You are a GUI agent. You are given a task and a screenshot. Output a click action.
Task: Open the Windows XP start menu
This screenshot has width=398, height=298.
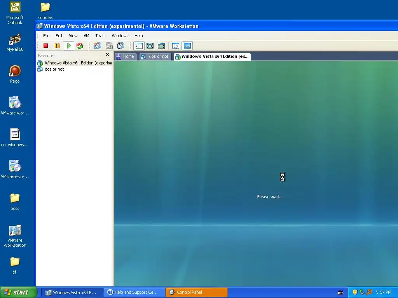click(x=18, y=293)
